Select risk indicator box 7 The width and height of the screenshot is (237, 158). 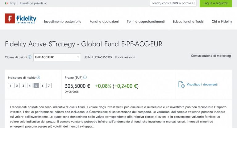pyautogui.click(x=49, y=86)
